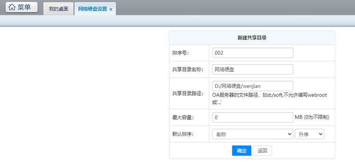The width and height of the screenshot is (355, 165).
Task: Expand the 升序 sort order dropdown
Action: click(309, 134)
